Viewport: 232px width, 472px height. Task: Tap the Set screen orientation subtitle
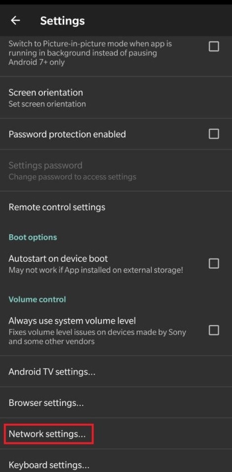point(47,104)
